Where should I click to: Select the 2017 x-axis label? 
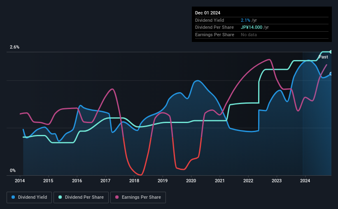(105, 181)
